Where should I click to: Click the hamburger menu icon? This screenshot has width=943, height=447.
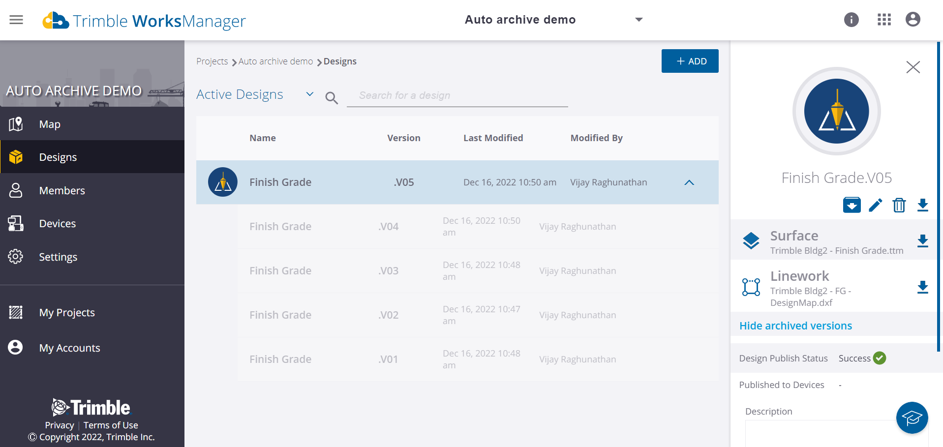click(x=16, y=20)
